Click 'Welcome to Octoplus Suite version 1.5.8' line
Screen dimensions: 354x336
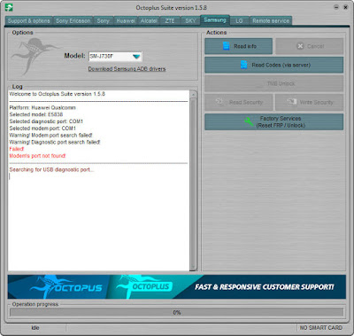point(58,94)
